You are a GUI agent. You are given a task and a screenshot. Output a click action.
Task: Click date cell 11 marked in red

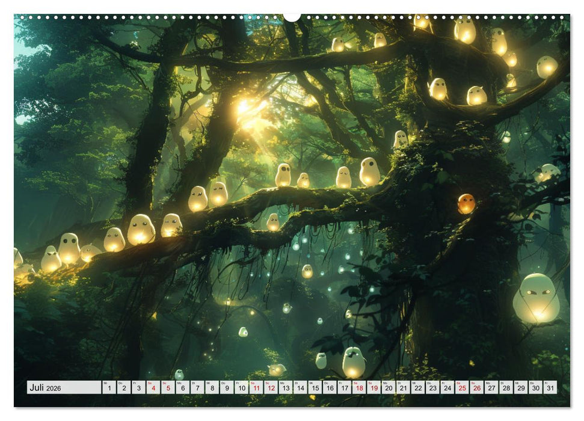[x=256, y=389]
